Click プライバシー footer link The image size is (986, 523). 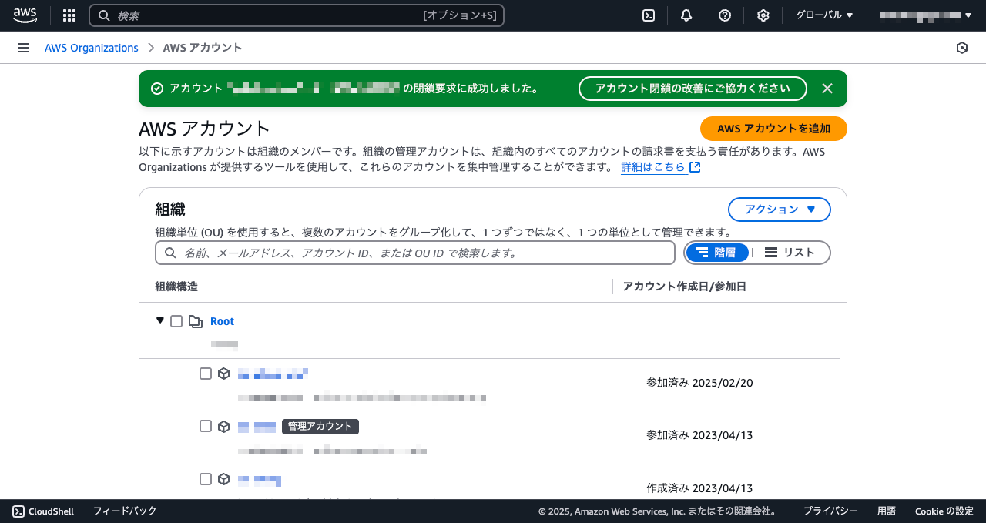(x=830, y=511)
